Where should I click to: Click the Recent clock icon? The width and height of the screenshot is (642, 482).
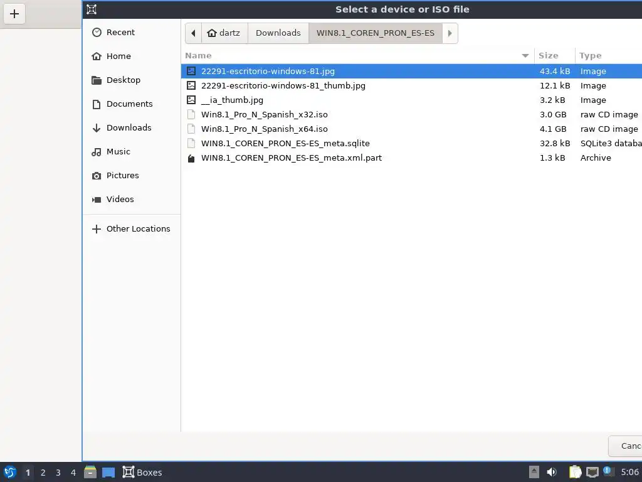pos(97,33)
